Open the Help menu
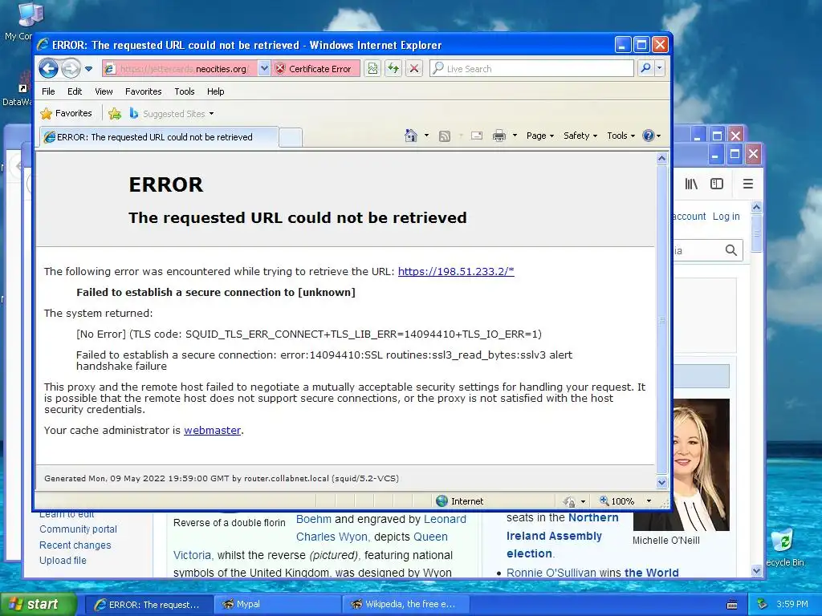 point(215,91)
